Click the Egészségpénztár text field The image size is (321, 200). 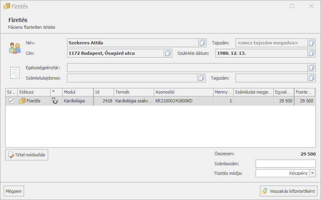coord(187,68)
